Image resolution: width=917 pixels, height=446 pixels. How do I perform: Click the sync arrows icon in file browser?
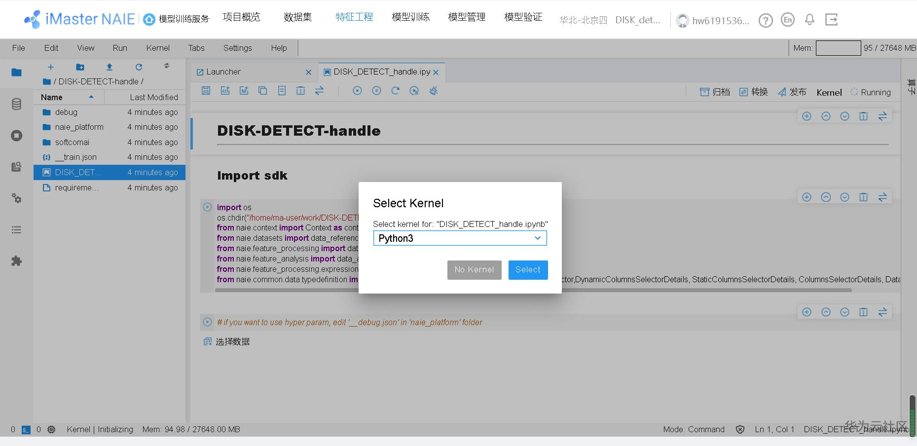click(167, 66)
